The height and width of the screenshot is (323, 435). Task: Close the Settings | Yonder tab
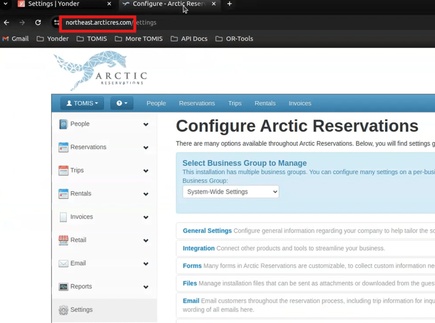(109, 4)
